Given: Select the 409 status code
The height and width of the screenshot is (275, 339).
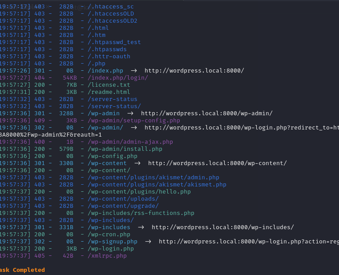Looking at the screenshot, I should (40, 121).
